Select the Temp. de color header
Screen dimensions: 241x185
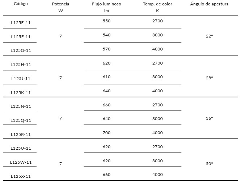[x=157, y=4]
